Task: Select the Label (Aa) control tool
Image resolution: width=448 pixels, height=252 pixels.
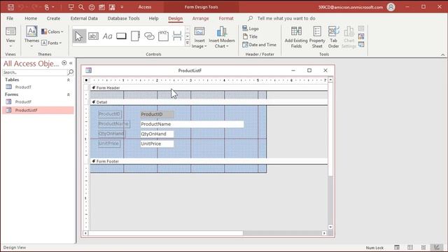Action: coord(107,36)
